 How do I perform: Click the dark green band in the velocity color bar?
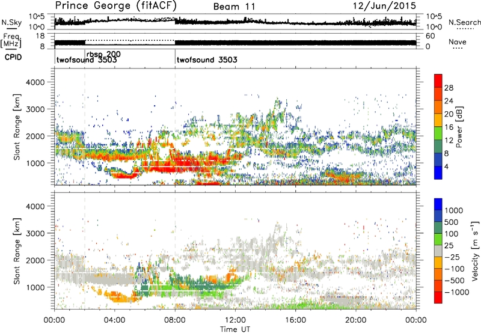pyautogui.click(x=438, y=228)
